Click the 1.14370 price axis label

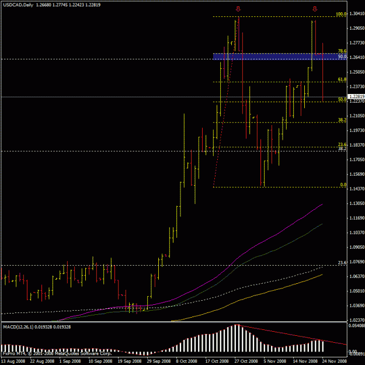point(357,189)
